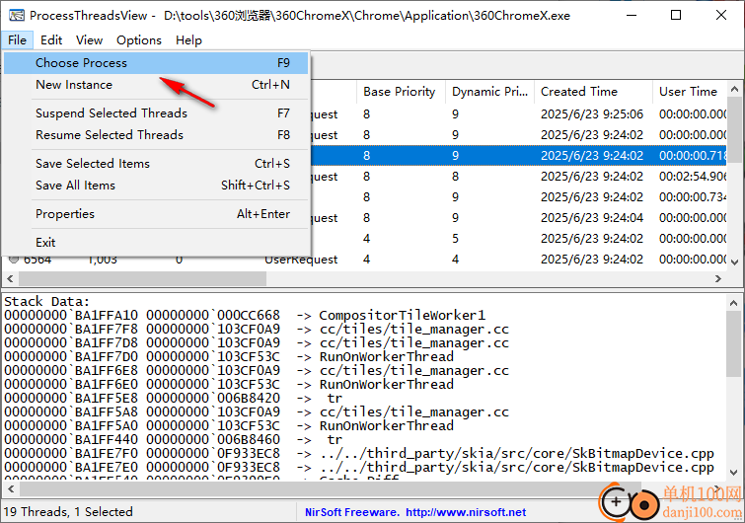The height and width of the screenshot is (523, 745).
Task: Click user time 00:02:54.906 cell
Action: [693, 177]
